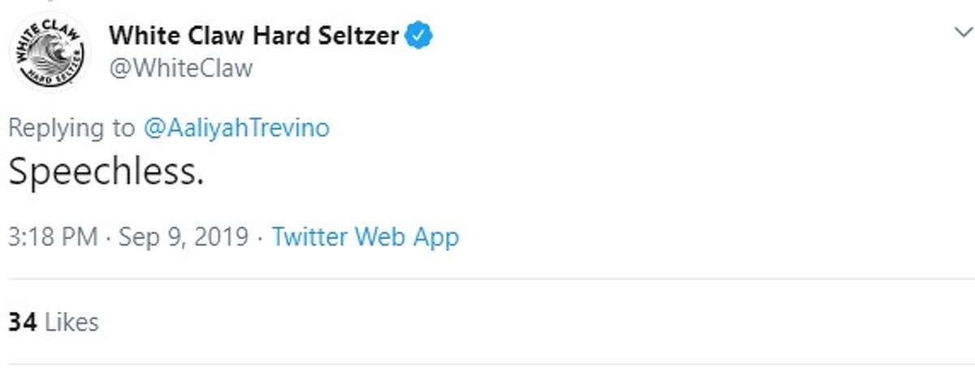
Task: View the 34 Likes list
Action: (x=54, y=322)
